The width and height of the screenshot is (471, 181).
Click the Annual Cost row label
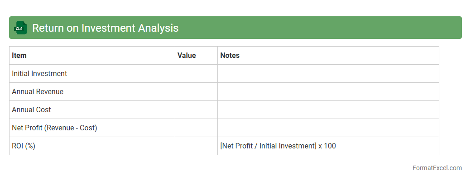pyautogui.click(x=31, y=110)
